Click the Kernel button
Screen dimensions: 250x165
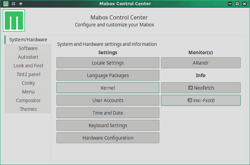pyautogui.click(x=108, y=88)
